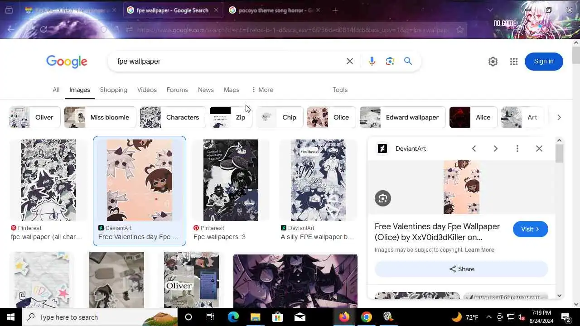
Task: Click the blue magnifier search icon
Action: point(408,61)
